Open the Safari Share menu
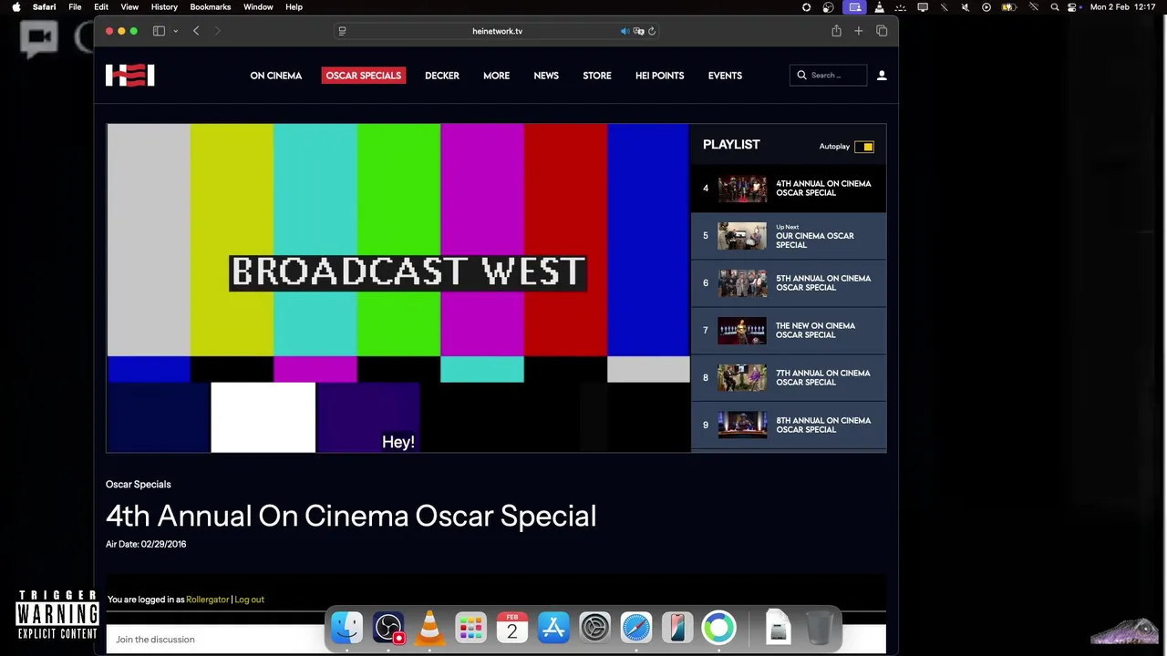This screenshot has width=1167, height=656. (x=836, y=31)
